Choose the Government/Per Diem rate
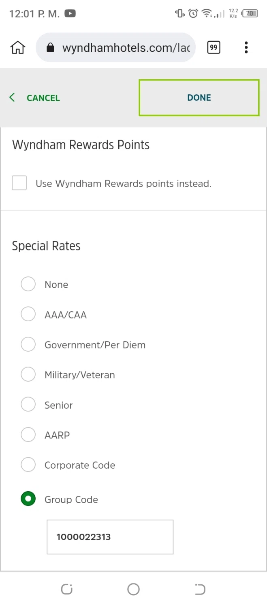This screenshot has height=607, width=267. [28, 344]
